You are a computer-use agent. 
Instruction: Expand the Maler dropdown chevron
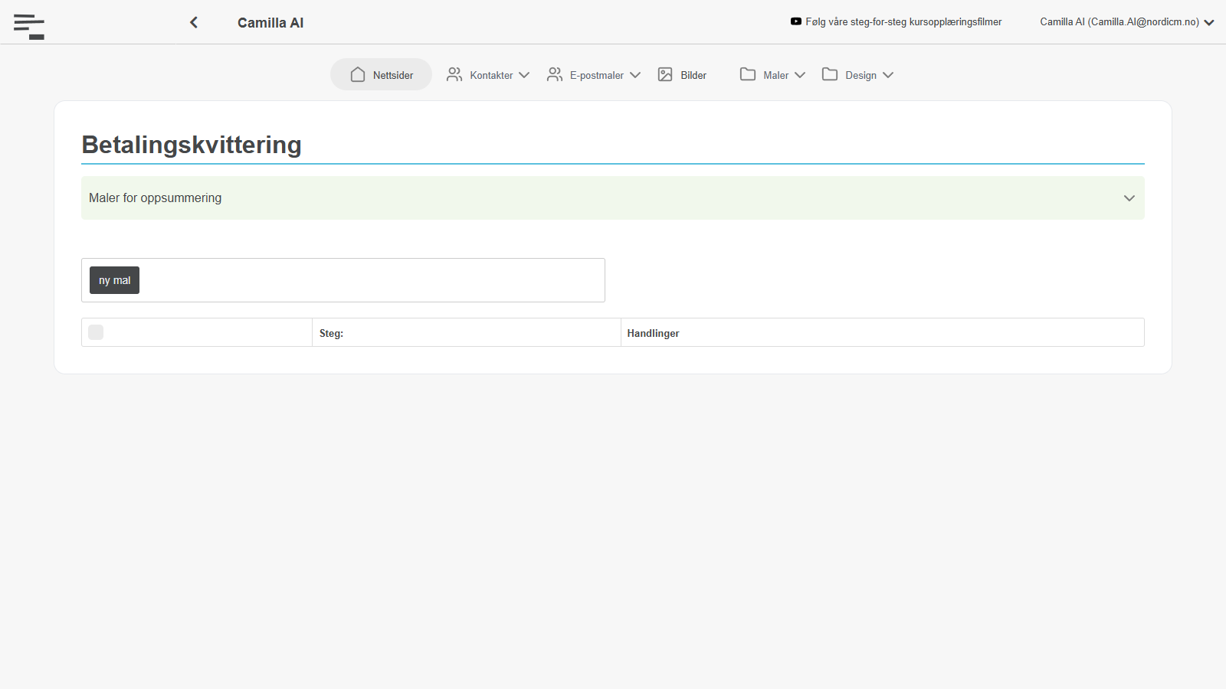800,75
